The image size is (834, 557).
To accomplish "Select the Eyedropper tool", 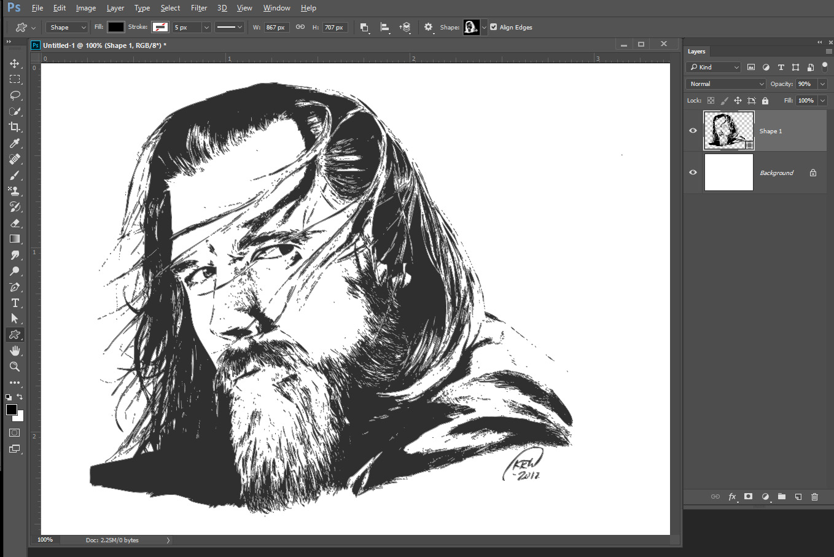I will click(15, 143).
